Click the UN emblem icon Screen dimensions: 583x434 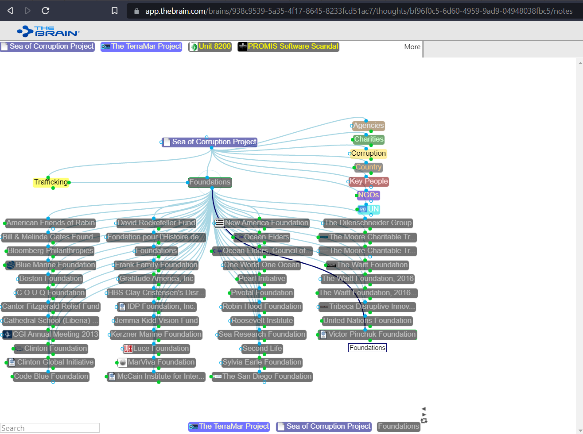(x=363, y=209)
